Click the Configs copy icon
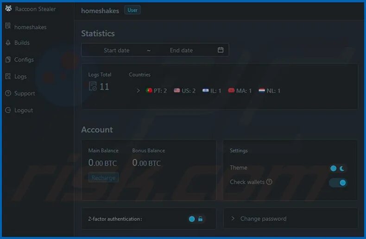The width and height of the screenshot is (366, 239). 8,60
